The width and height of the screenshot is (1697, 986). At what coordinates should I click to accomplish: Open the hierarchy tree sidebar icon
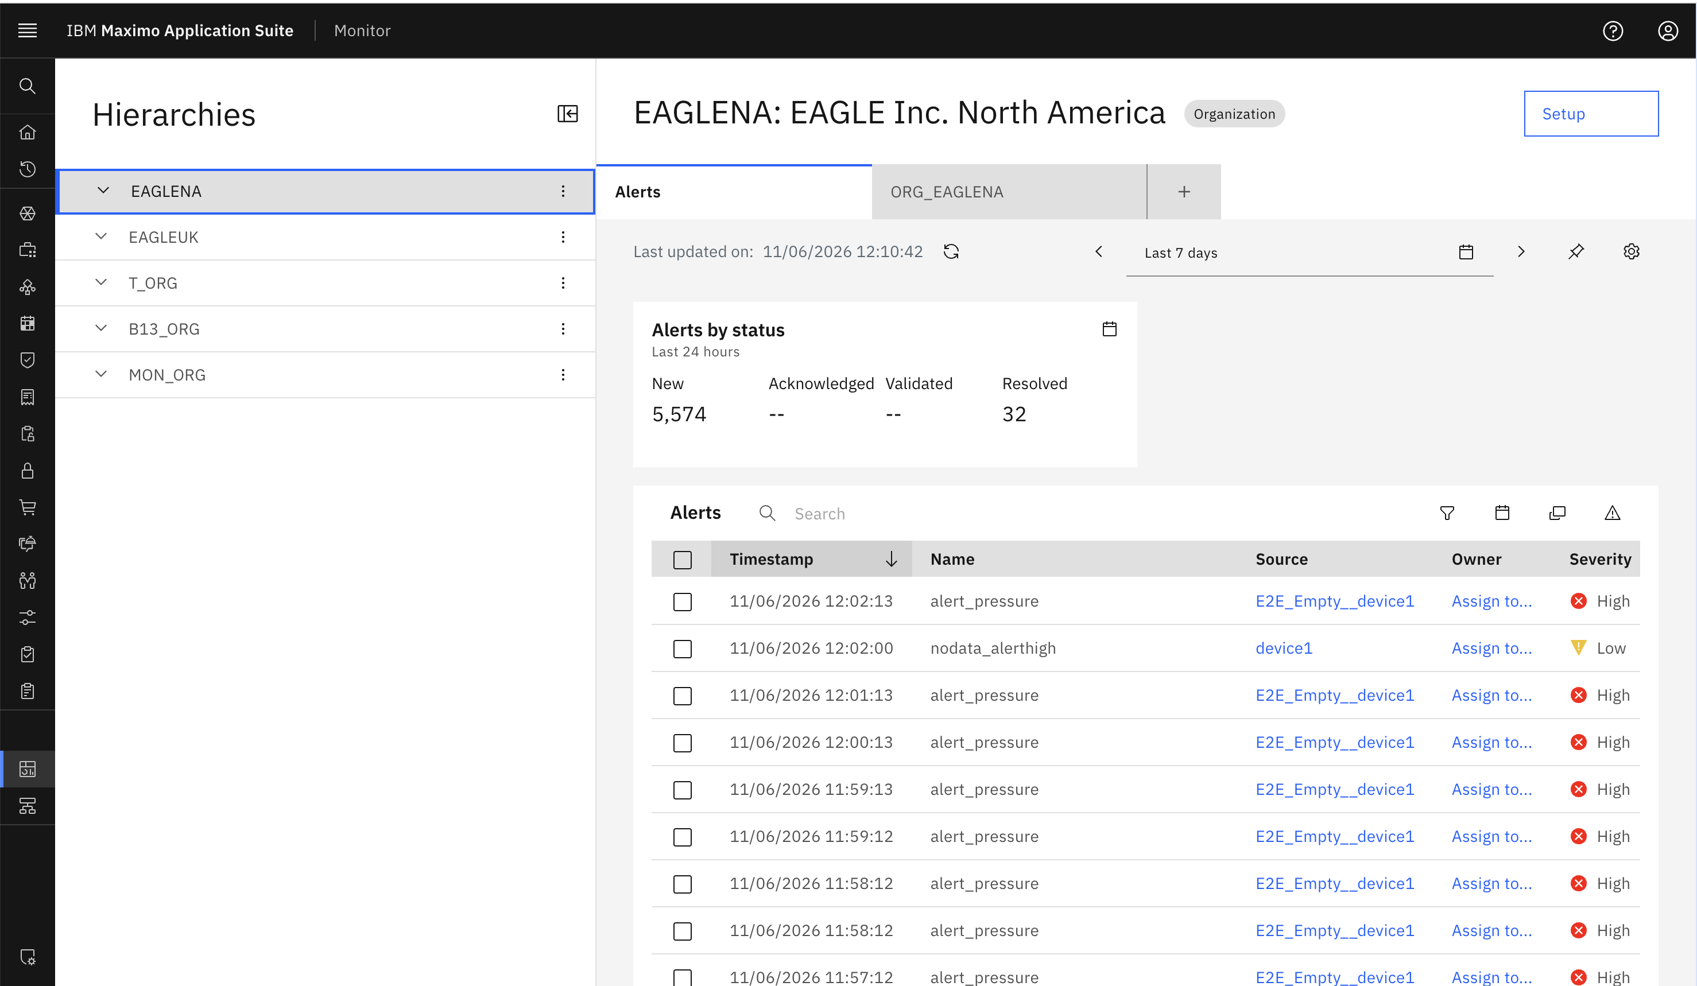click(x=28, y=806)
